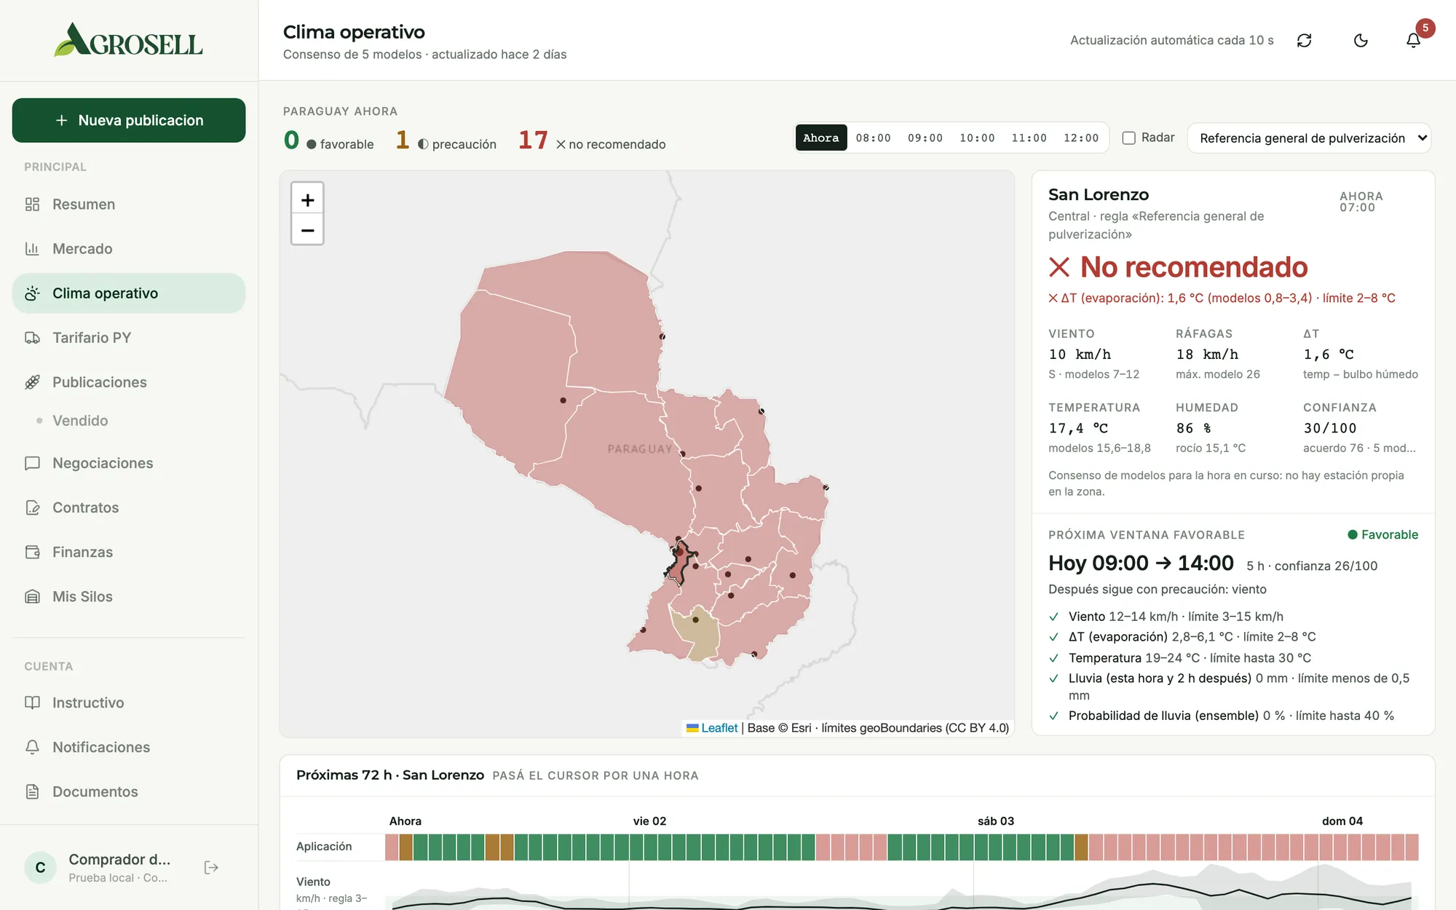1456x910 pixels.
Task: Click the 0 favorable count
Action: point(328,140)
